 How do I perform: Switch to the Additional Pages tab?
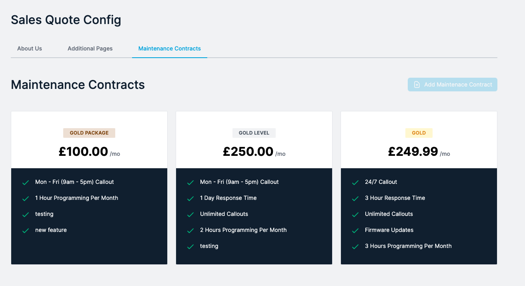pos(90,48)
